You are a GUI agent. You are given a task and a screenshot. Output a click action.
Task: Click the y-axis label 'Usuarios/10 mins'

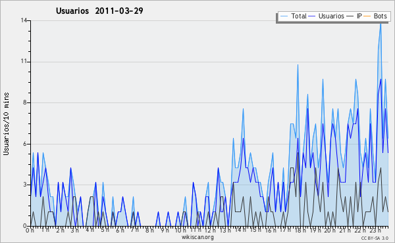point(6,123)
